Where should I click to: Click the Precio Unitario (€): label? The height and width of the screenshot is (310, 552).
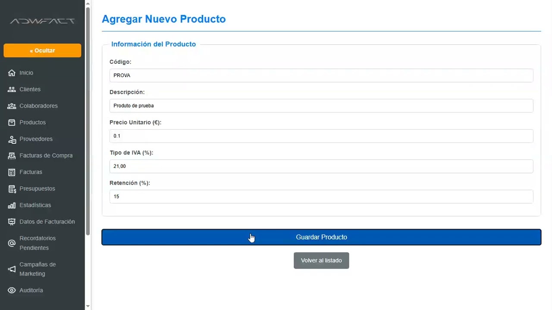(x=135, y=122)
